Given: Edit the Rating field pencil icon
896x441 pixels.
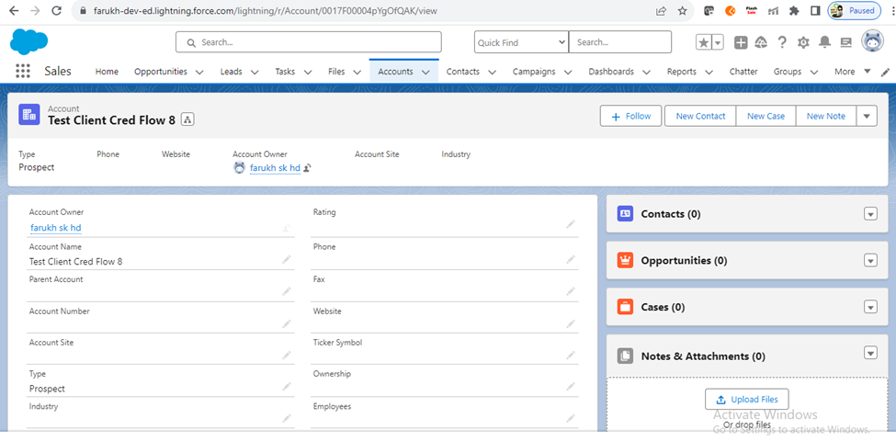Looking at the screenshot, I should coord(571,224).
